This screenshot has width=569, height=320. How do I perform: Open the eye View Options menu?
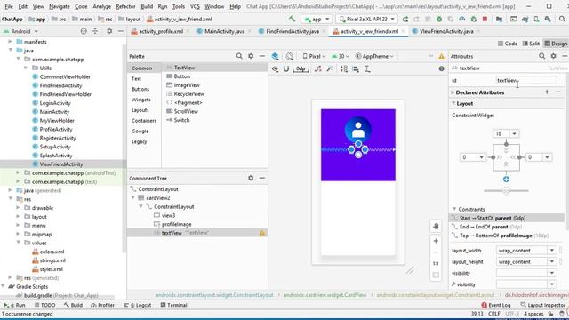275,68
